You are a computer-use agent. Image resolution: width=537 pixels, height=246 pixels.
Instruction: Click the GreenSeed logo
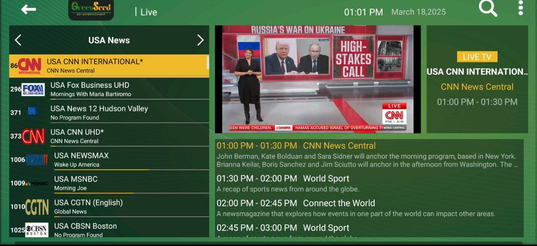pos(91,9)
